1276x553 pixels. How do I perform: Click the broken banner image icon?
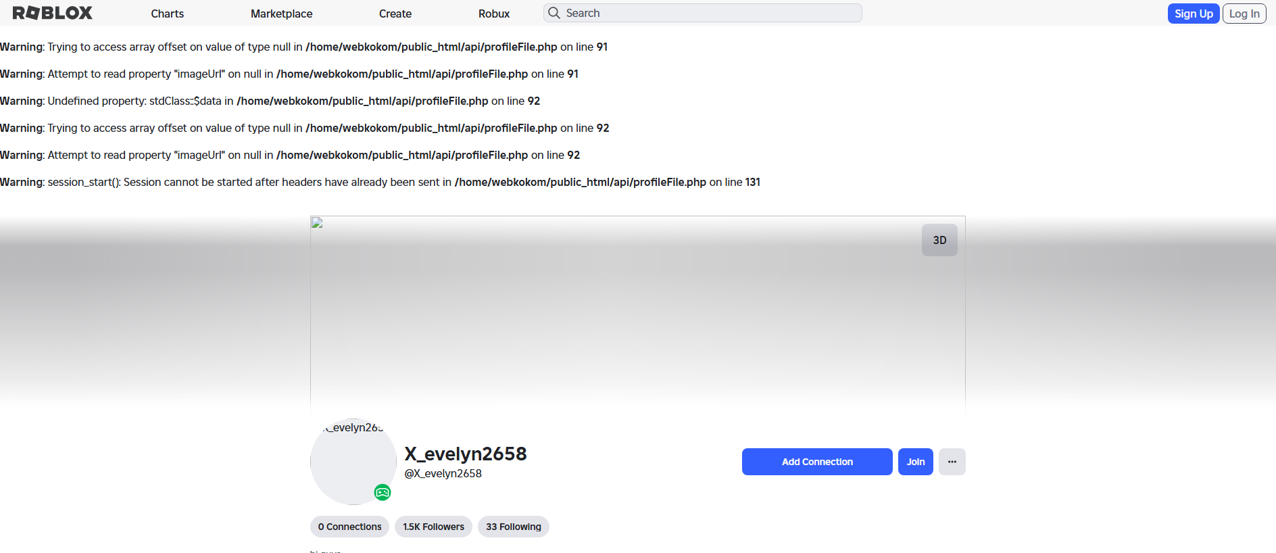[317, 222]
